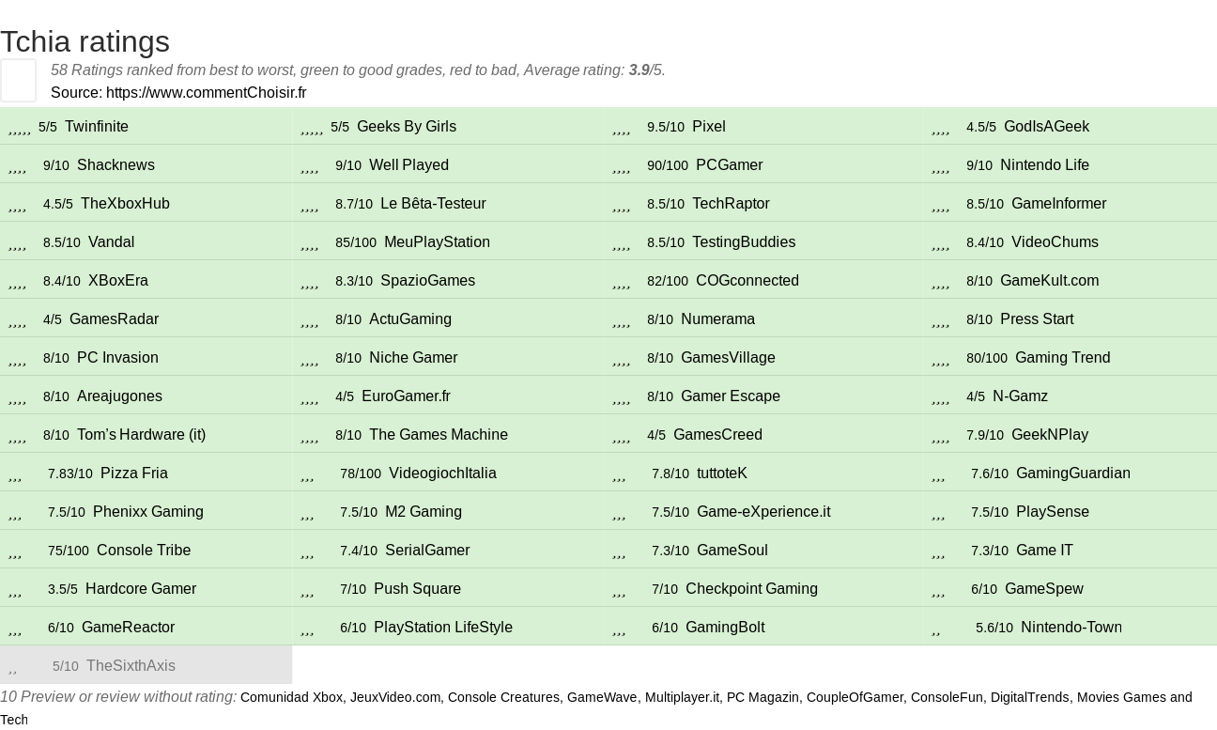Viewport: 1217px width, 730px height.
Task: Click the VideoChums 8.4/10 rating
Action: pyautogui.click(x=1071, y=241)
